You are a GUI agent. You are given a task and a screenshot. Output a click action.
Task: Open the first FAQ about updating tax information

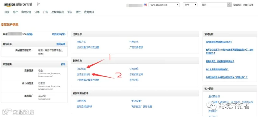pos(219,42)
